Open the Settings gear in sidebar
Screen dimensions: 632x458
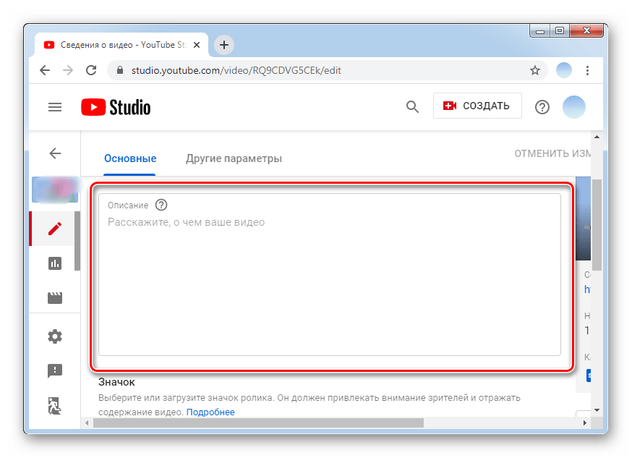[x=55, y=336]
